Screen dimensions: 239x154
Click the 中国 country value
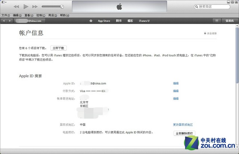[x=83, y=125]
